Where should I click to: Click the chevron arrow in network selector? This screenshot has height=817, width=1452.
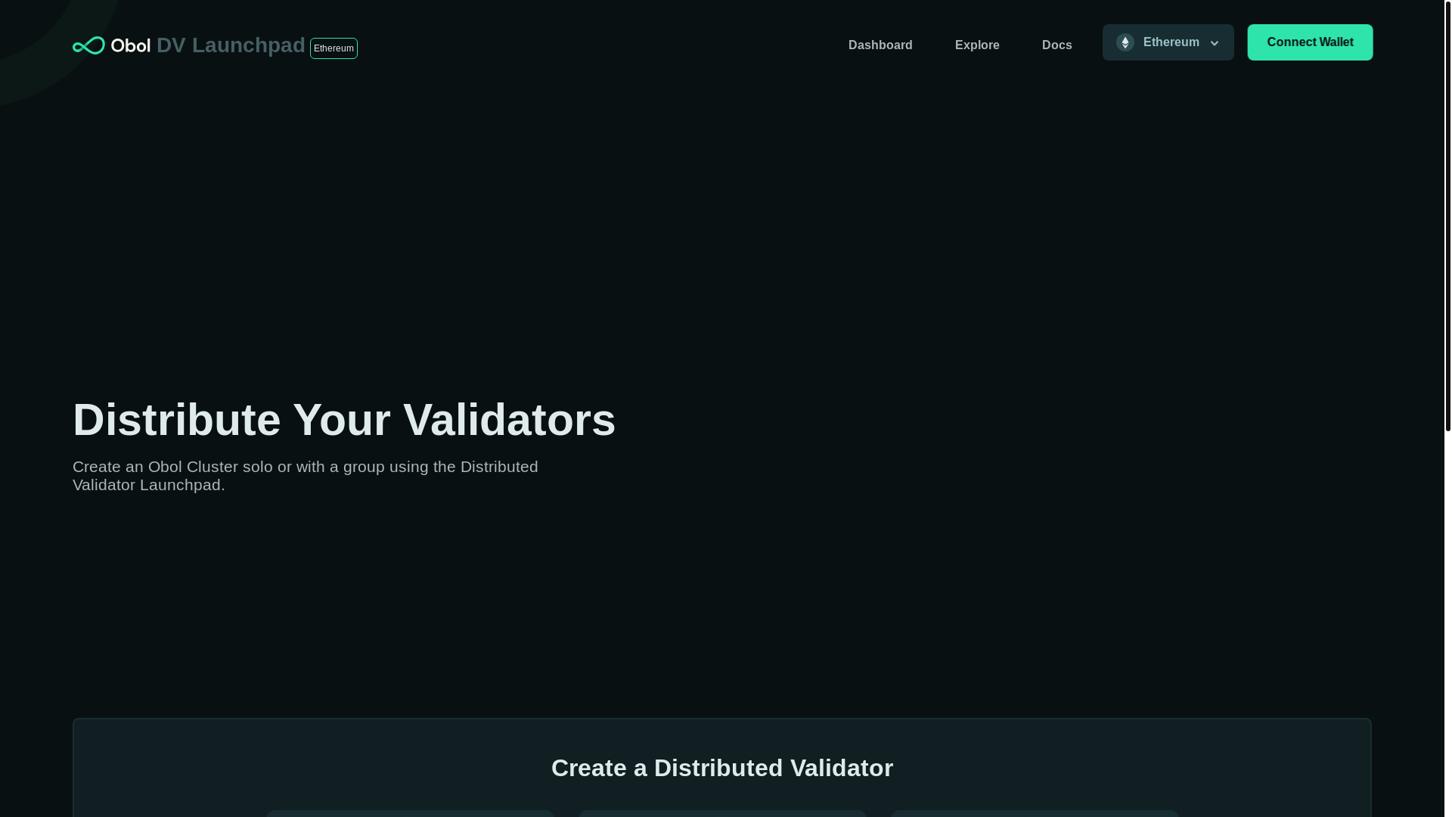point(1215,43)
